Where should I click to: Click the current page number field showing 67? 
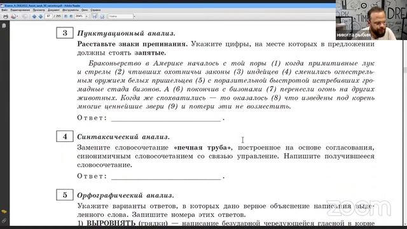(48, 16)
